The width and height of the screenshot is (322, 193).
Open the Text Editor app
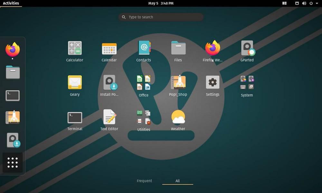109,120
